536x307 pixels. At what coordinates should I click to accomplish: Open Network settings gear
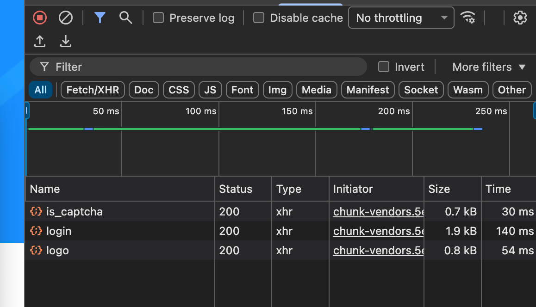(520, 18)
